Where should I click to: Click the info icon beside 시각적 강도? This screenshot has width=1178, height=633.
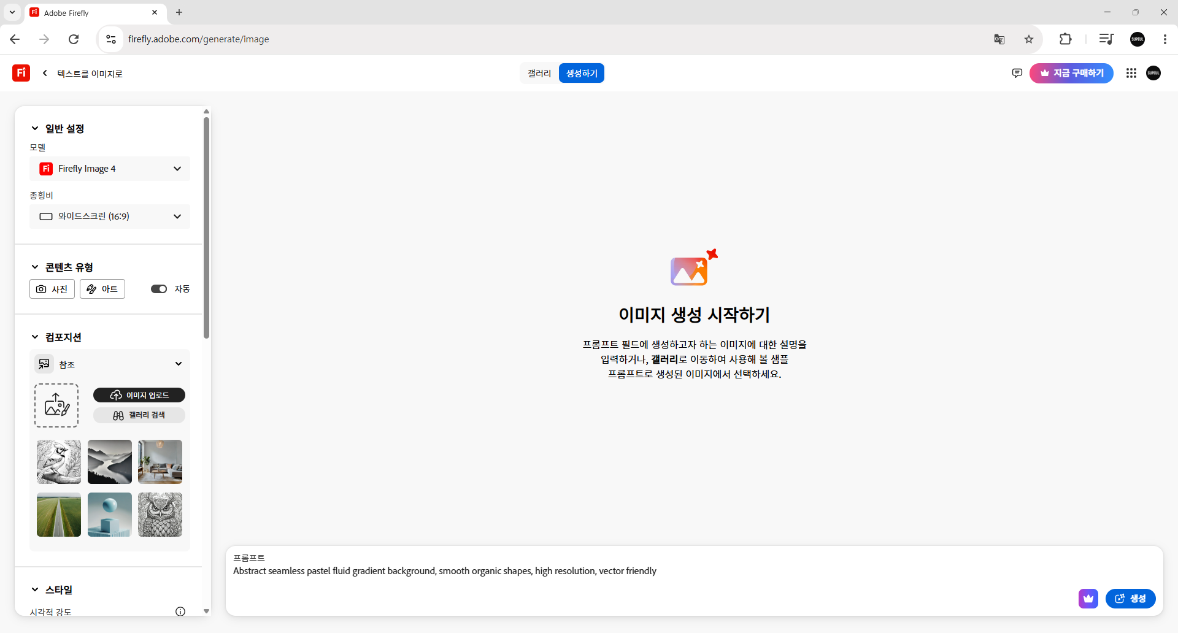[180, 612]
